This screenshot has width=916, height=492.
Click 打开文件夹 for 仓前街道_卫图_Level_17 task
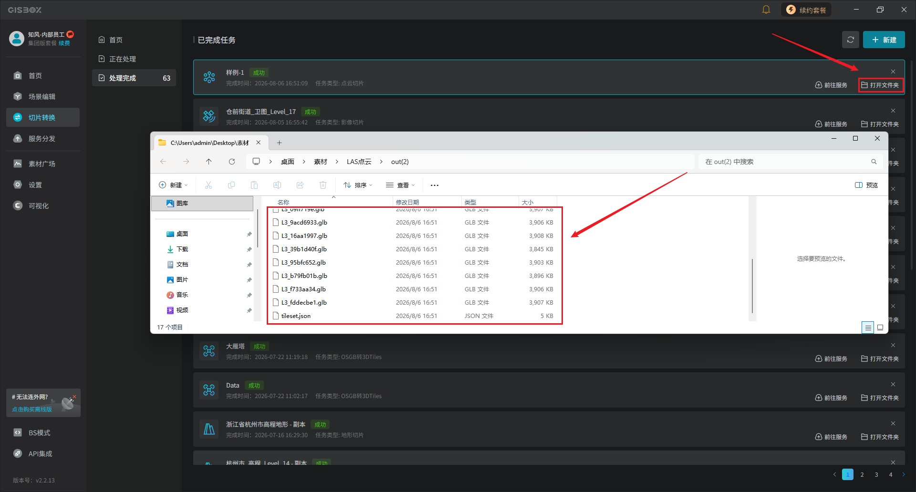[880, 124]
